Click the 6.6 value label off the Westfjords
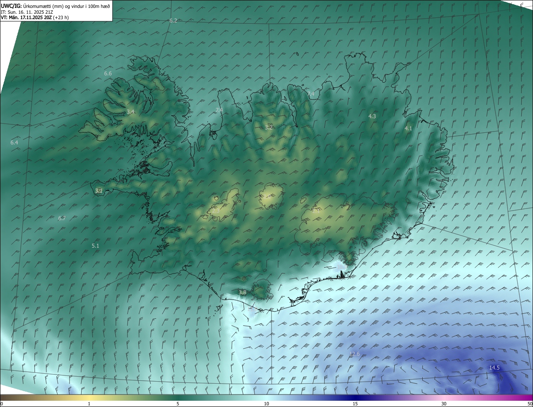This screenshot has height=407, width=533. click(x=108, y=73)
